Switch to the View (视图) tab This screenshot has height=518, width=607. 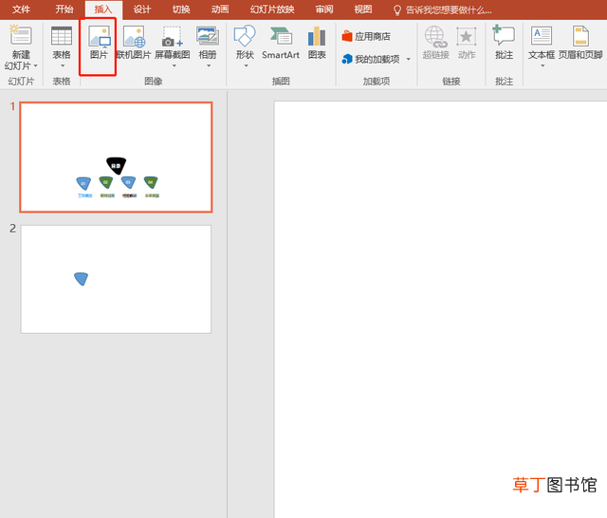[363, 9]
